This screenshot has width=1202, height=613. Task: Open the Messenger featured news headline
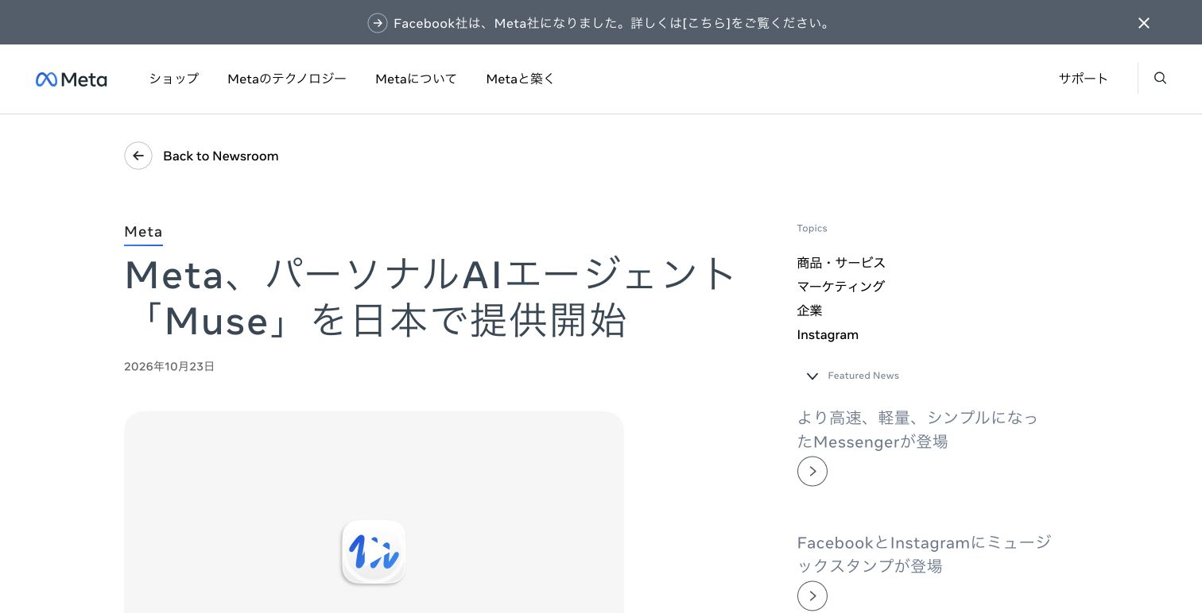pos(917,430)
